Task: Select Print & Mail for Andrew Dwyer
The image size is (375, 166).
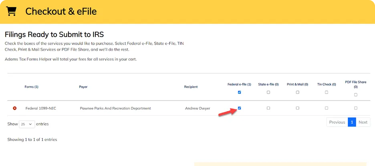Action: [x=298, y=108]
